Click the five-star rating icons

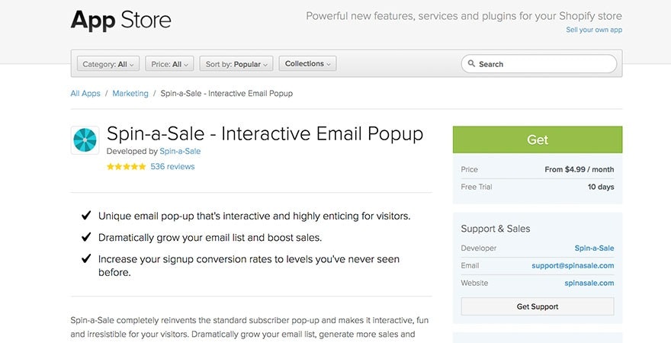(126, 167)
